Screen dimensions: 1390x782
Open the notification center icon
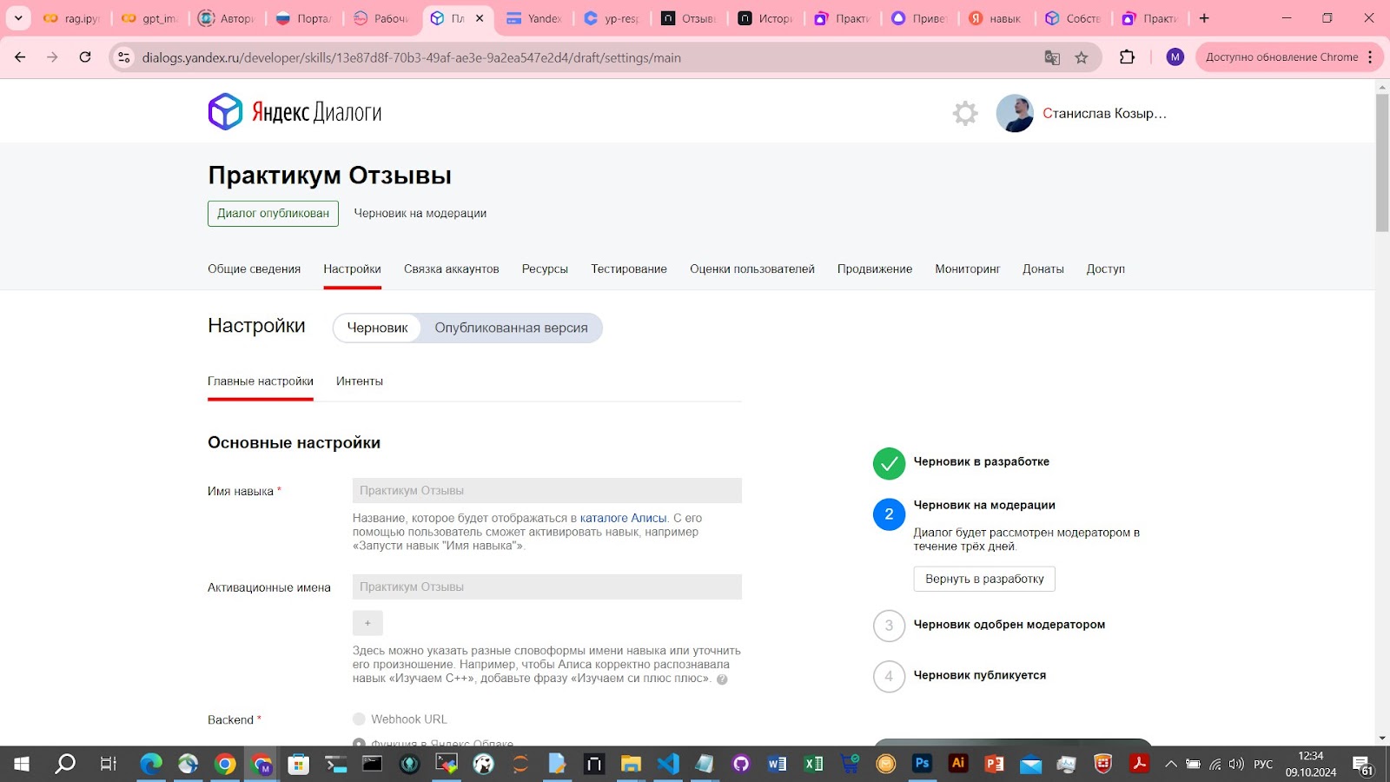1363,765
